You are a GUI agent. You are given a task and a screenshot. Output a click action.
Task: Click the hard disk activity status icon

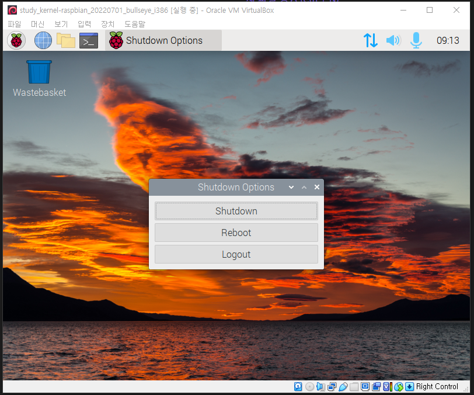297,386
